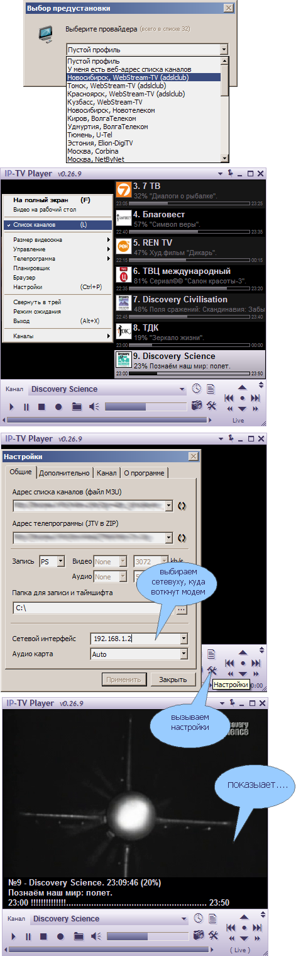Viewport: 296px width, 956px height.
Task: Mute sound in the bottom video player window
Action: 96,936
